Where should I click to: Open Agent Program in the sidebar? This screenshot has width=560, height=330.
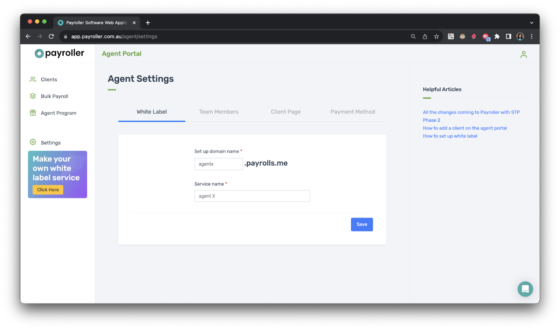point(58,113)
